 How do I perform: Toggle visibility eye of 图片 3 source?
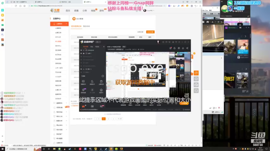point(81,69)
